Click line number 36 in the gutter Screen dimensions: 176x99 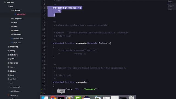[44, 82]
